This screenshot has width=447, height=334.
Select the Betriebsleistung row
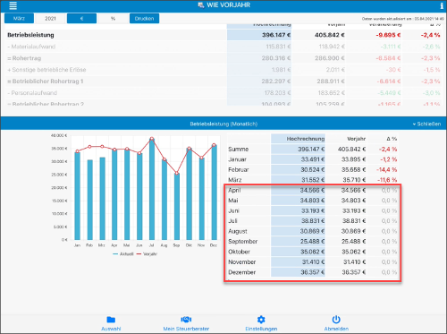pyautogui.click(x=223, y=35)
